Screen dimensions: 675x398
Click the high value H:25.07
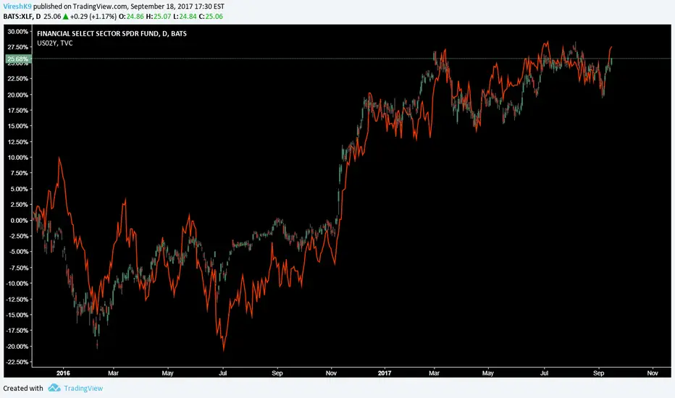click(159, 17)
